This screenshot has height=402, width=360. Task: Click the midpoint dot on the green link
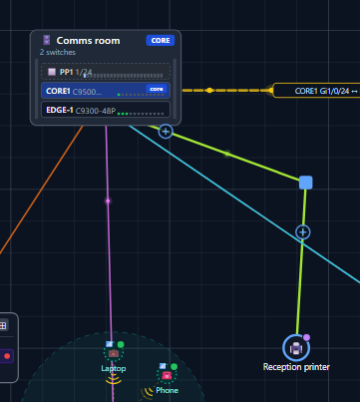227,154
